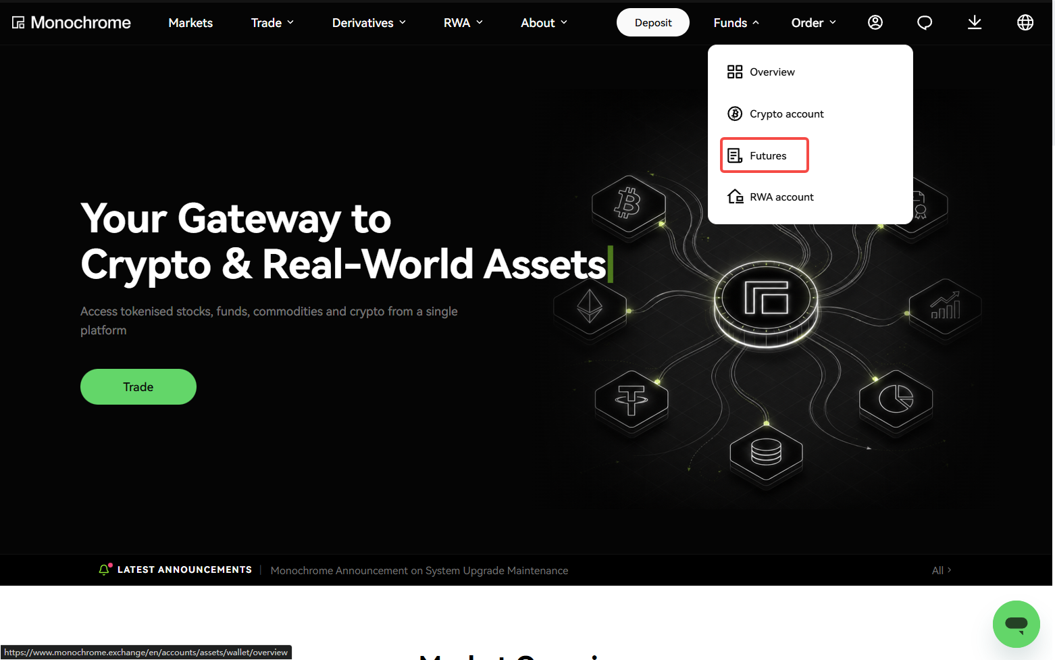The image size is (1055, 660).
Task: Click the Monochrome logo icon
Action: (x=18, y=23)
